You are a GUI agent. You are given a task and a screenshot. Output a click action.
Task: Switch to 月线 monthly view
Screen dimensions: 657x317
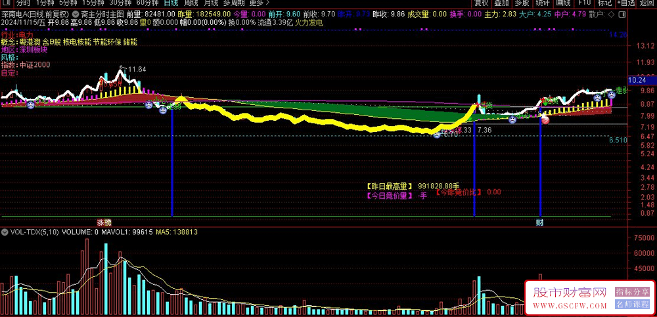click(x=211, y=3)
